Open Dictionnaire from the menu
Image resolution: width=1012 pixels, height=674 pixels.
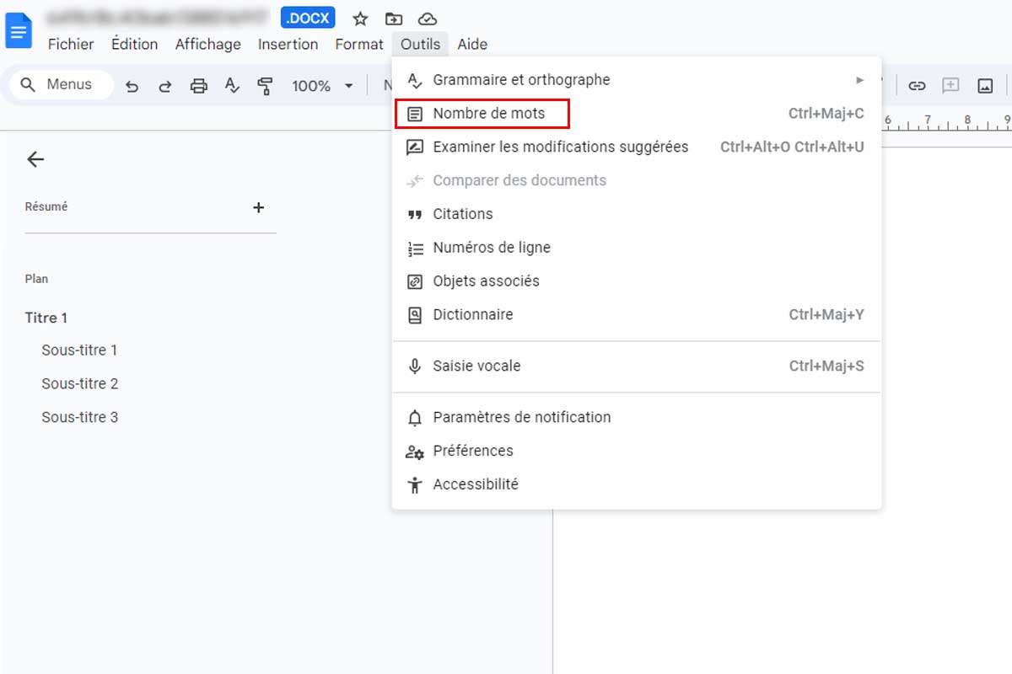click(637, 315)
